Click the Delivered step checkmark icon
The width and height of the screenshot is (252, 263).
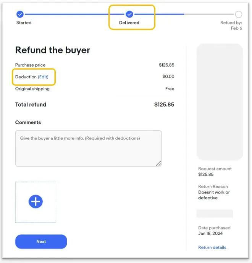[129, 14]
